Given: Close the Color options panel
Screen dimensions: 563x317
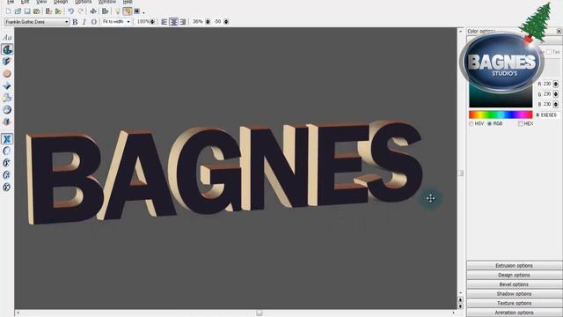Looking at the screenshot, I should click(559, 32).
